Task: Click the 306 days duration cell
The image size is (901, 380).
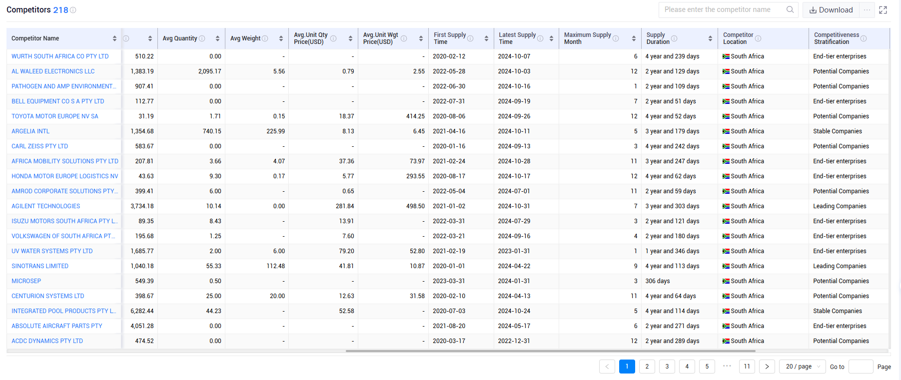Action: pos(658,281)
